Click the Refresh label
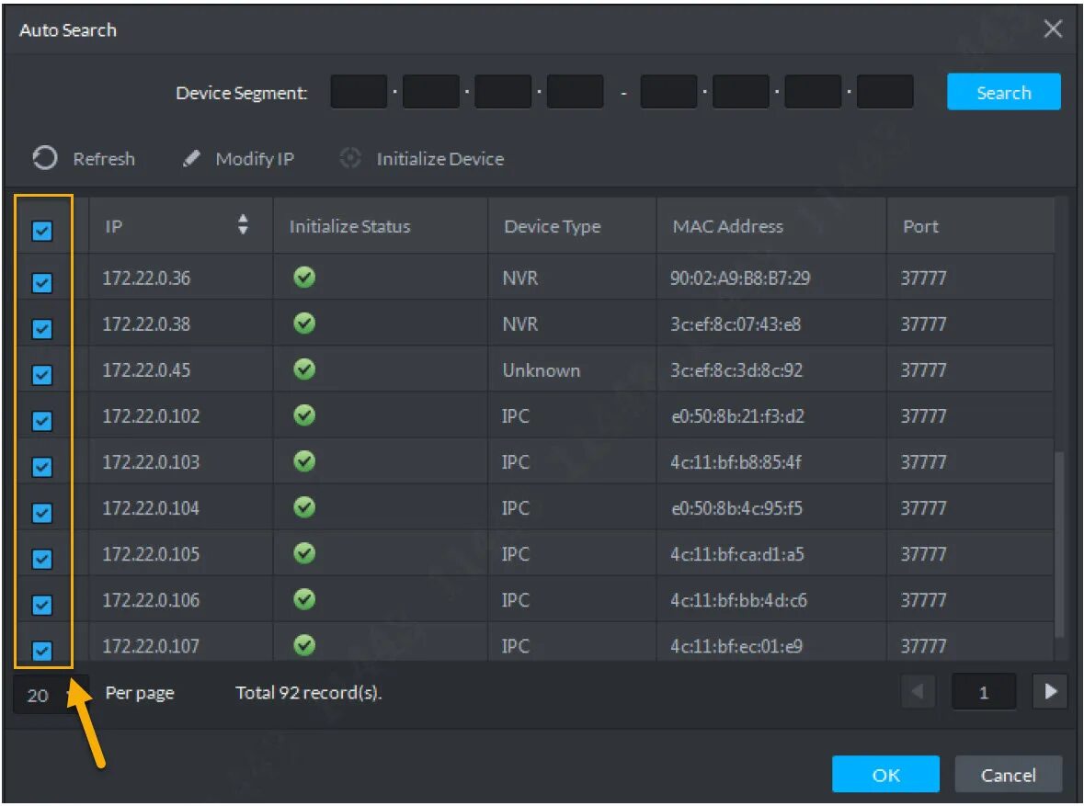 [x=104, y=159]
